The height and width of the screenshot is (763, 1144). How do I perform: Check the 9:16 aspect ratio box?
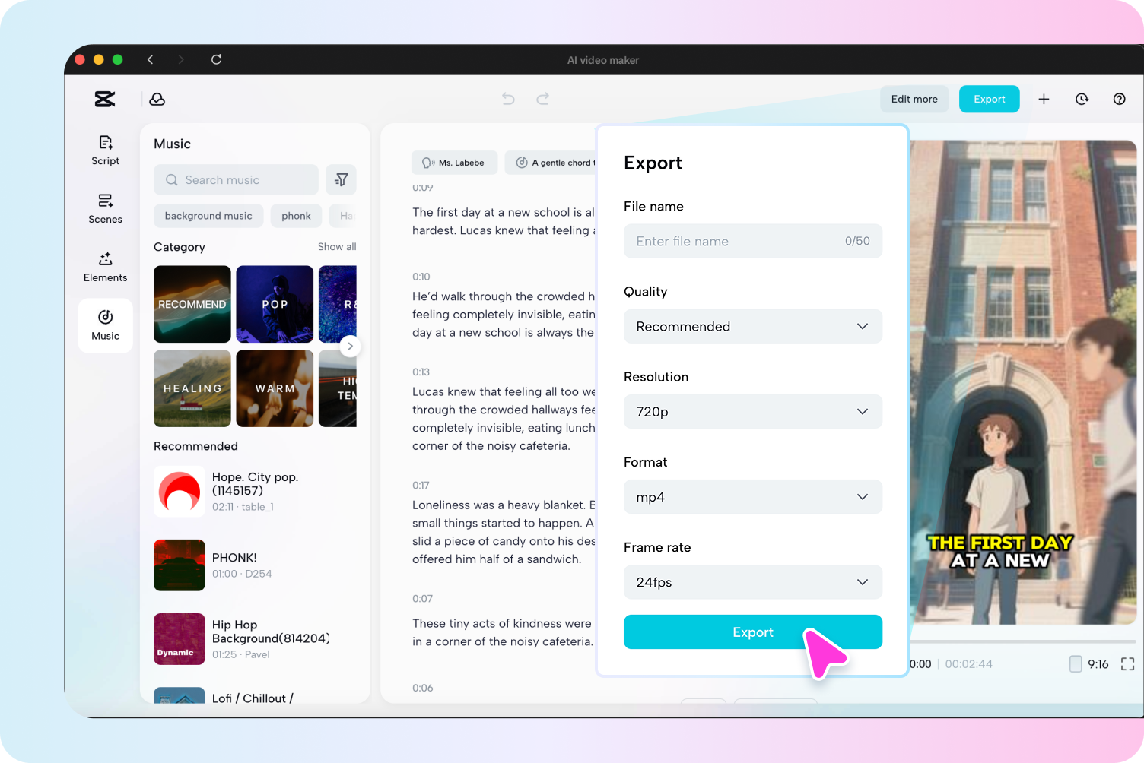click(1076, 663)
